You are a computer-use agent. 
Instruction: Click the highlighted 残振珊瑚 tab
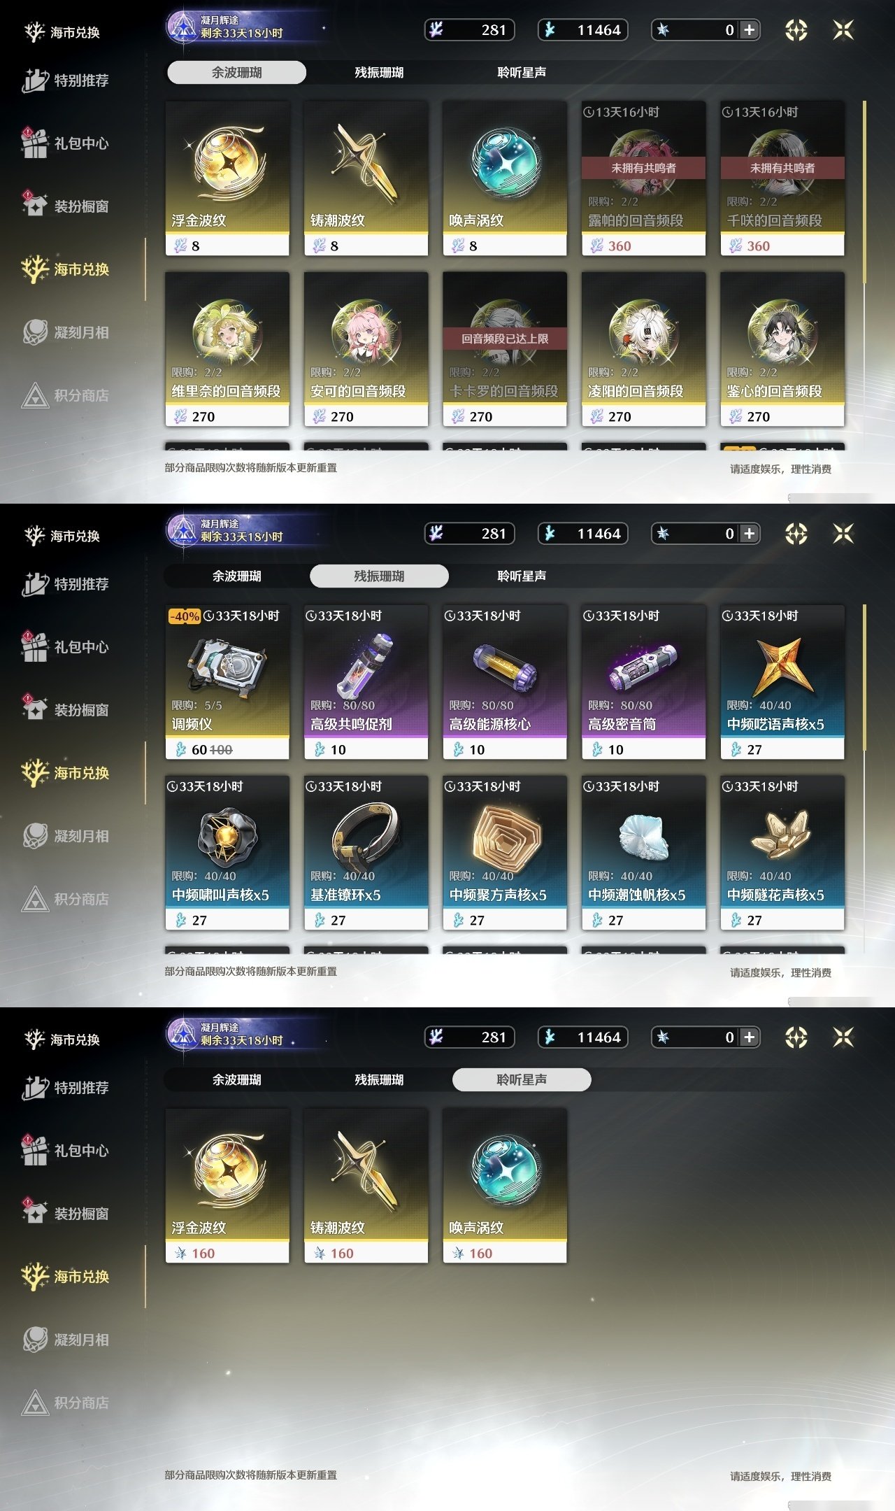pyautogui.click(x=379, y=576)
